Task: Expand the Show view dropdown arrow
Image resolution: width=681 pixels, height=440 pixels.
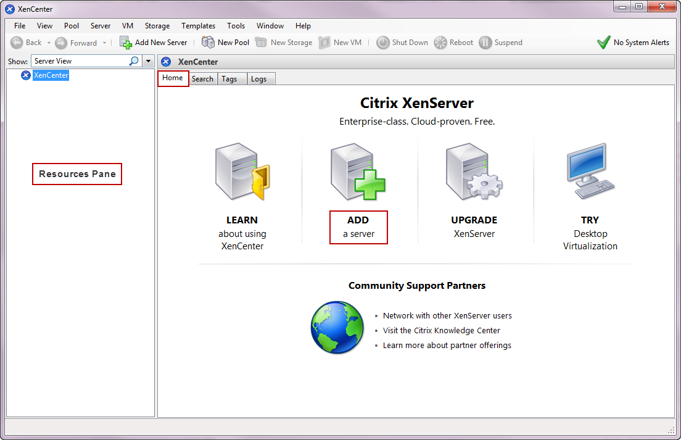Action: click(x=149, y=61)
